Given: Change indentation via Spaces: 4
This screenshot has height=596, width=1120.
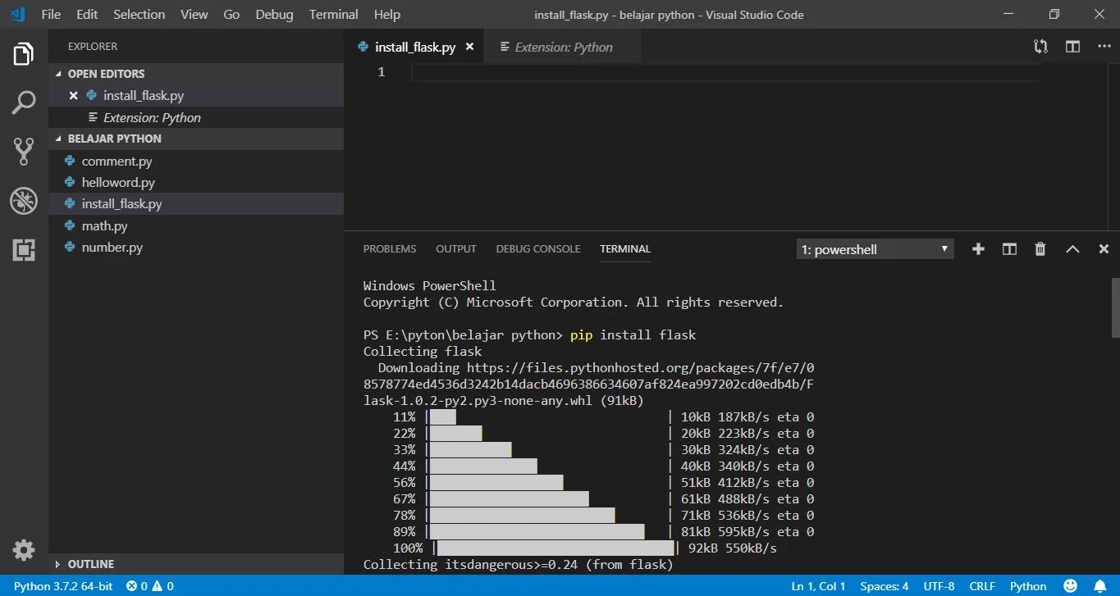Looking at the screenshot, I should (884, 586).
